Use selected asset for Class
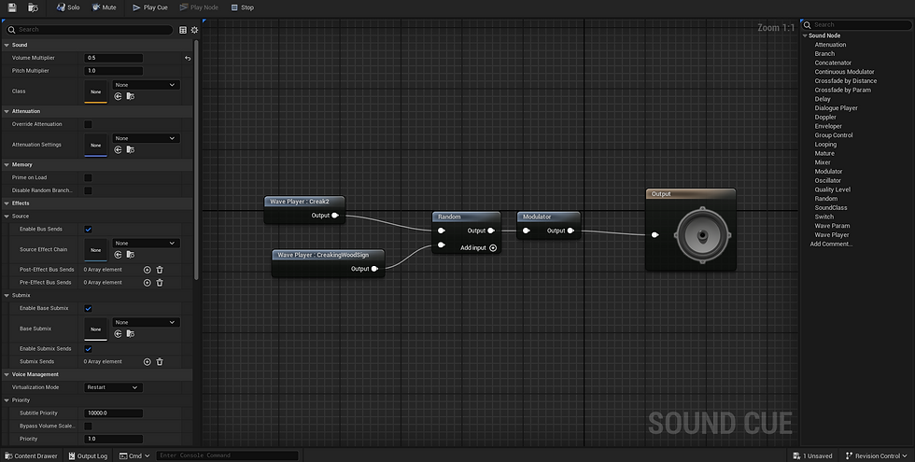The width and height of the screenshot is (915, 462). (118, 96)
